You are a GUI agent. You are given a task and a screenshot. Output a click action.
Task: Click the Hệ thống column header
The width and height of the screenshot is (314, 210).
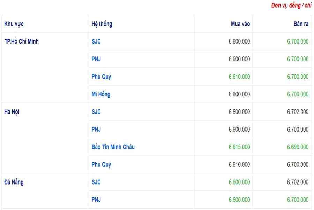click(102, 24)
